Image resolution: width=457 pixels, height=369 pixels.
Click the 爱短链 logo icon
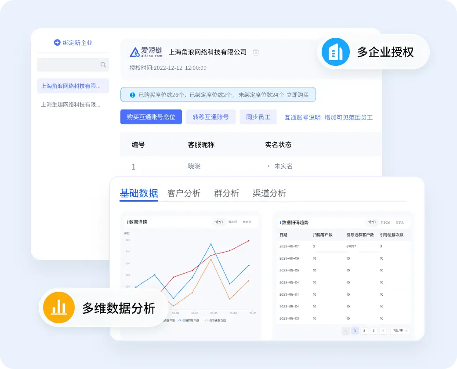(x=134, y=52)
